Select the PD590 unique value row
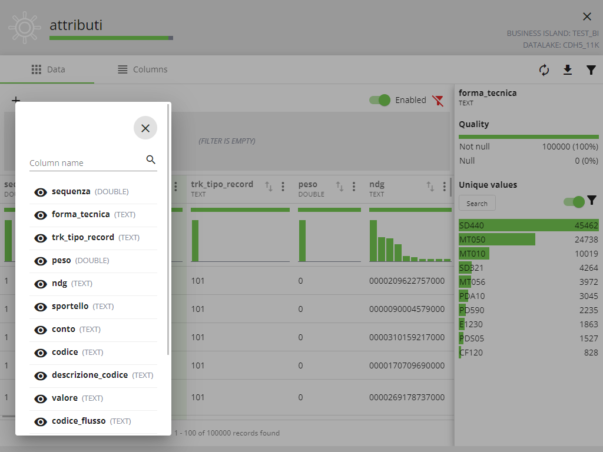603x452 pixels. coord(528,310)
